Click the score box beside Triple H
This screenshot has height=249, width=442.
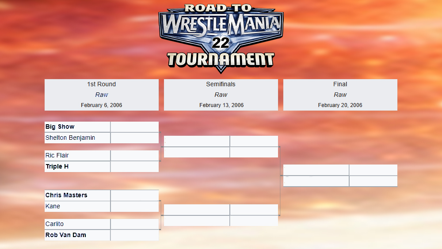point(134,167)
